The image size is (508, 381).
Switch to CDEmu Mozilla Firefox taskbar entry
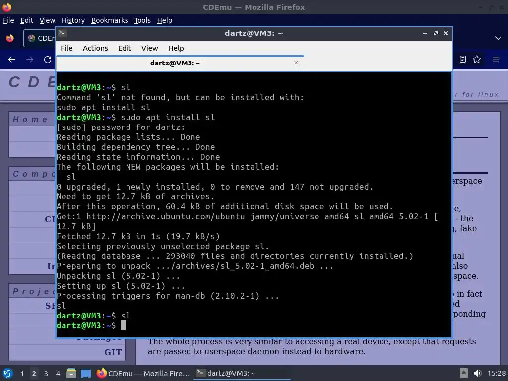(x=143, y=373)
